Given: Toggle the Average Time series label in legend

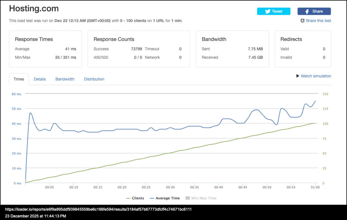Looking at the screenshot, I should (167, 198).
